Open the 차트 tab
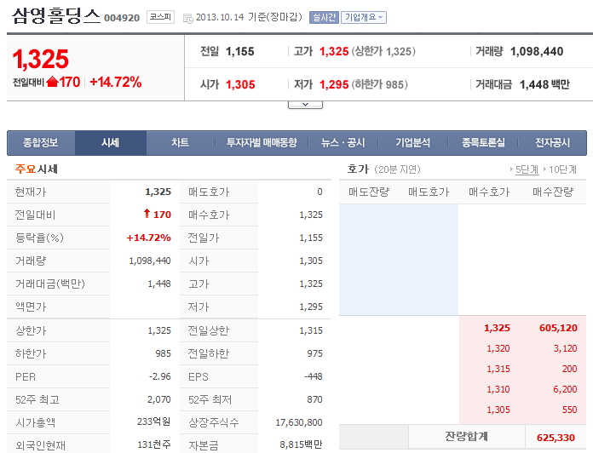Screen dimensions: 593x453 [180, 143]
